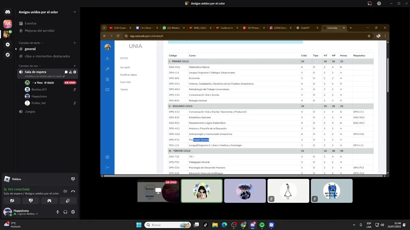This screenshot has height=230, width=410.
Task: Click Tutoría link
Action: [x=124, y=89]
